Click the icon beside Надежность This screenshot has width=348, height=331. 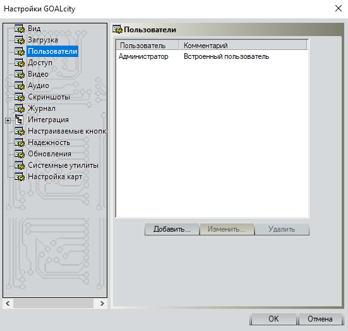pyautogui.click(x=20, y=142)
